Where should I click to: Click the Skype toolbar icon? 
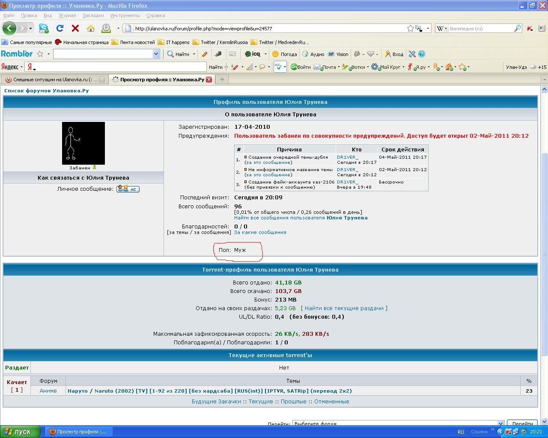tap(43, 29)
